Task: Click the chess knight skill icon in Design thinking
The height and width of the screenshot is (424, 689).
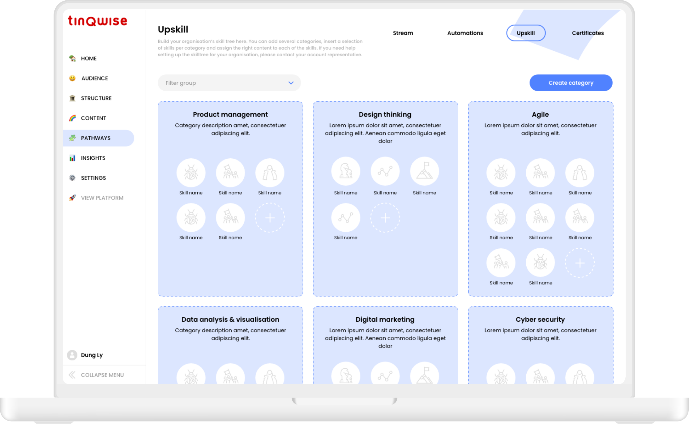Action: click(x=345, y=171)
